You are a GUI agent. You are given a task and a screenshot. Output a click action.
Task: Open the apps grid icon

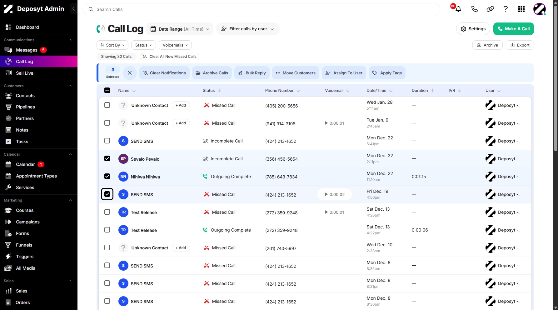coord(521,9)
